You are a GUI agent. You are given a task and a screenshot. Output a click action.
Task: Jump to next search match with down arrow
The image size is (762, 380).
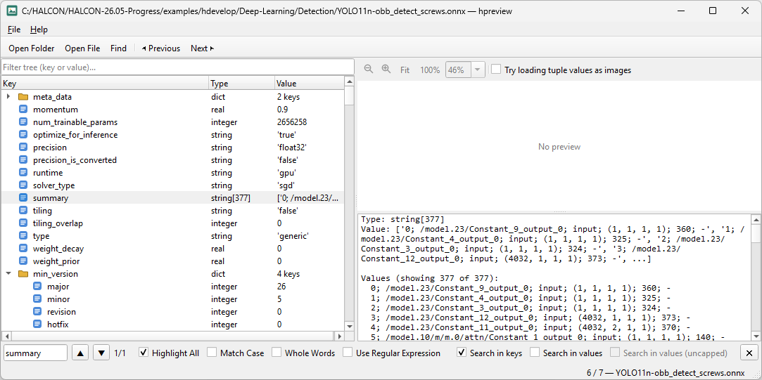[x=101, y=353]
